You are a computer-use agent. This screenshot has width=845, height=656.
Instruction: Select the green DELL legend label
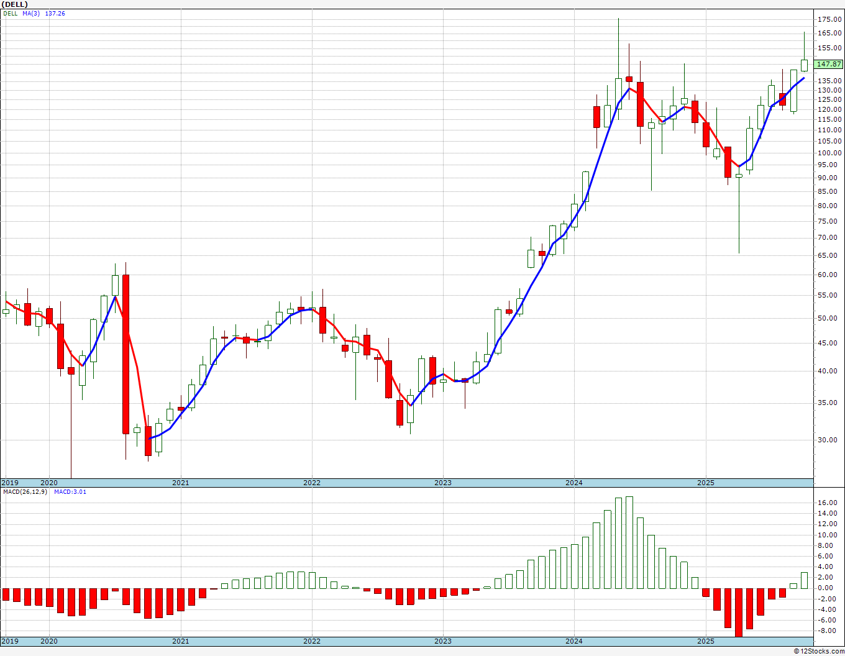[x=11, y=13]
